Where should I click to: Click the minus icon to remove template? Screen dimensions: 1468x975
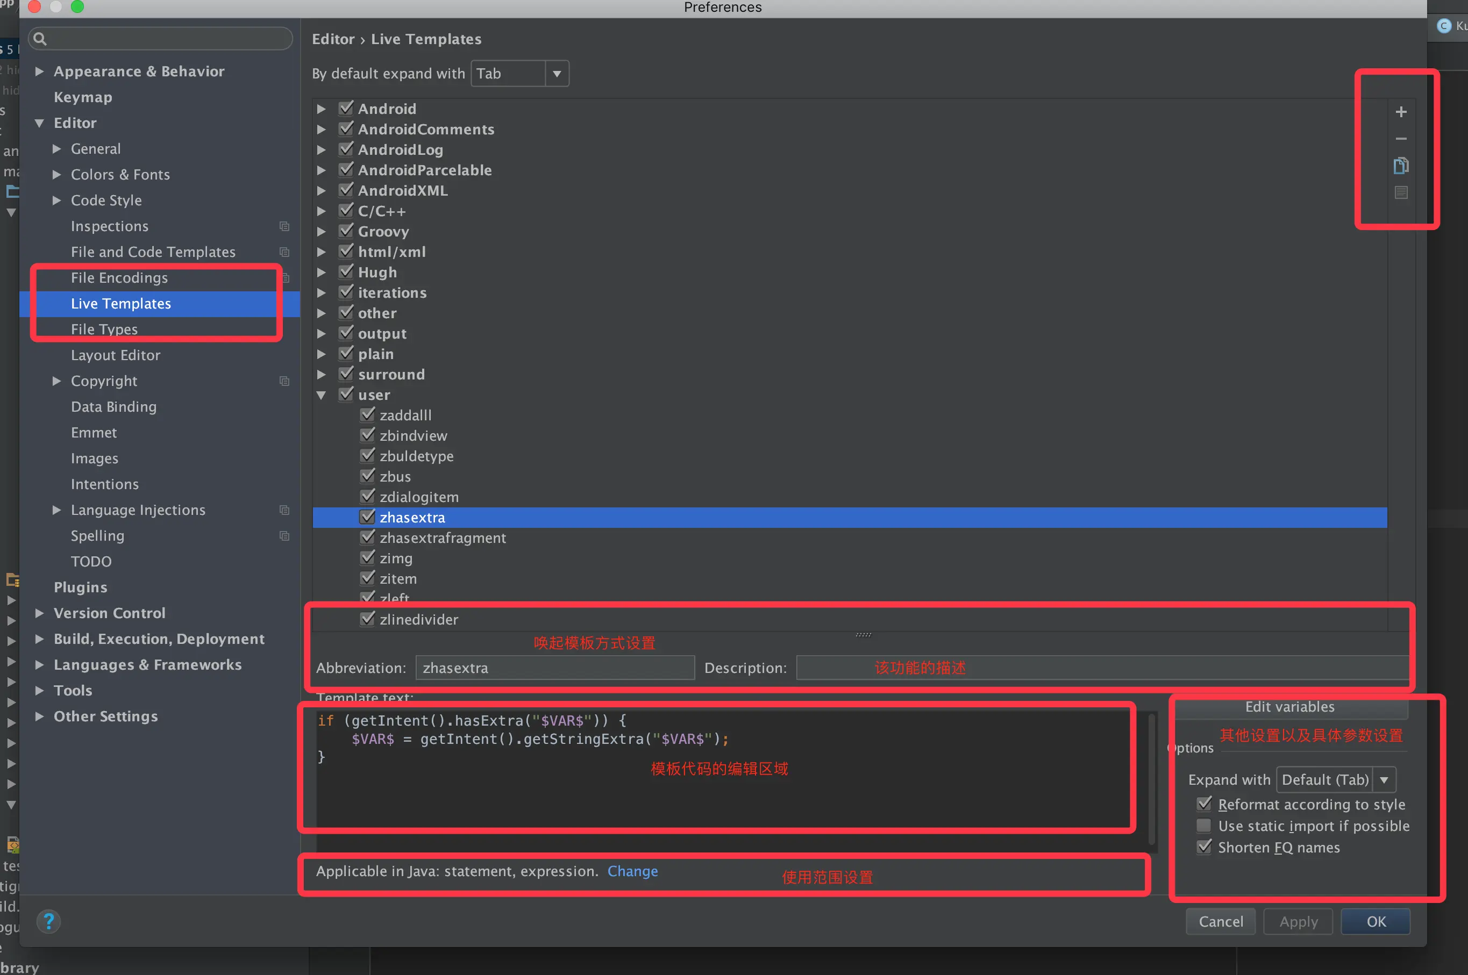pos(1401,139)
